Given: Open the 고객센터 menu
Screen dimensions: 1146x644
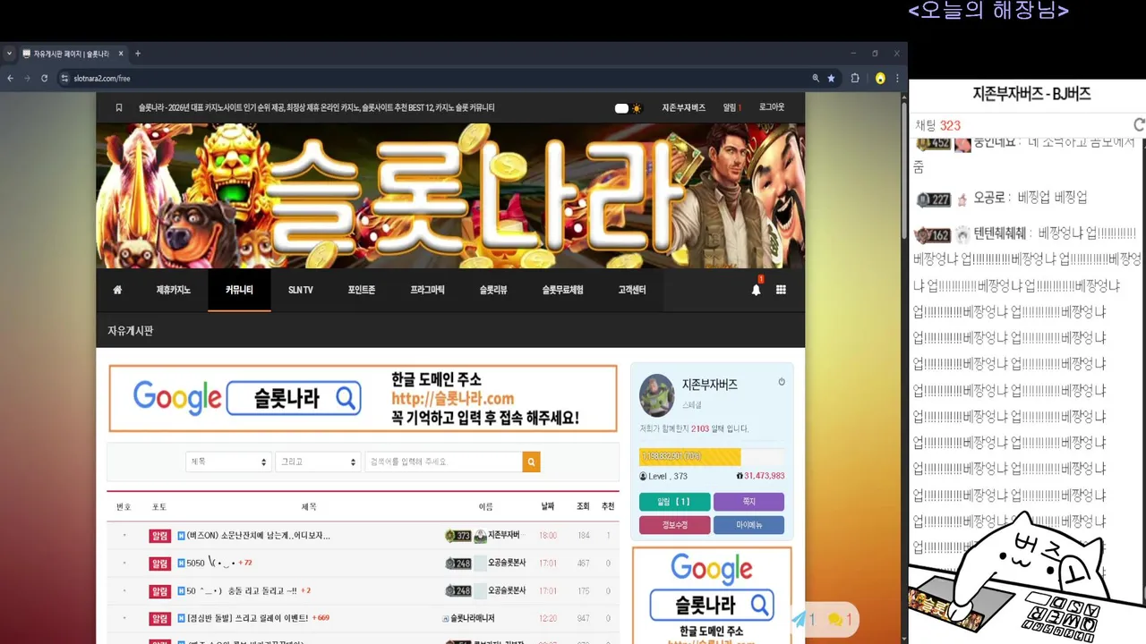Looking at the screenshot, I should [x=632, y=290].
